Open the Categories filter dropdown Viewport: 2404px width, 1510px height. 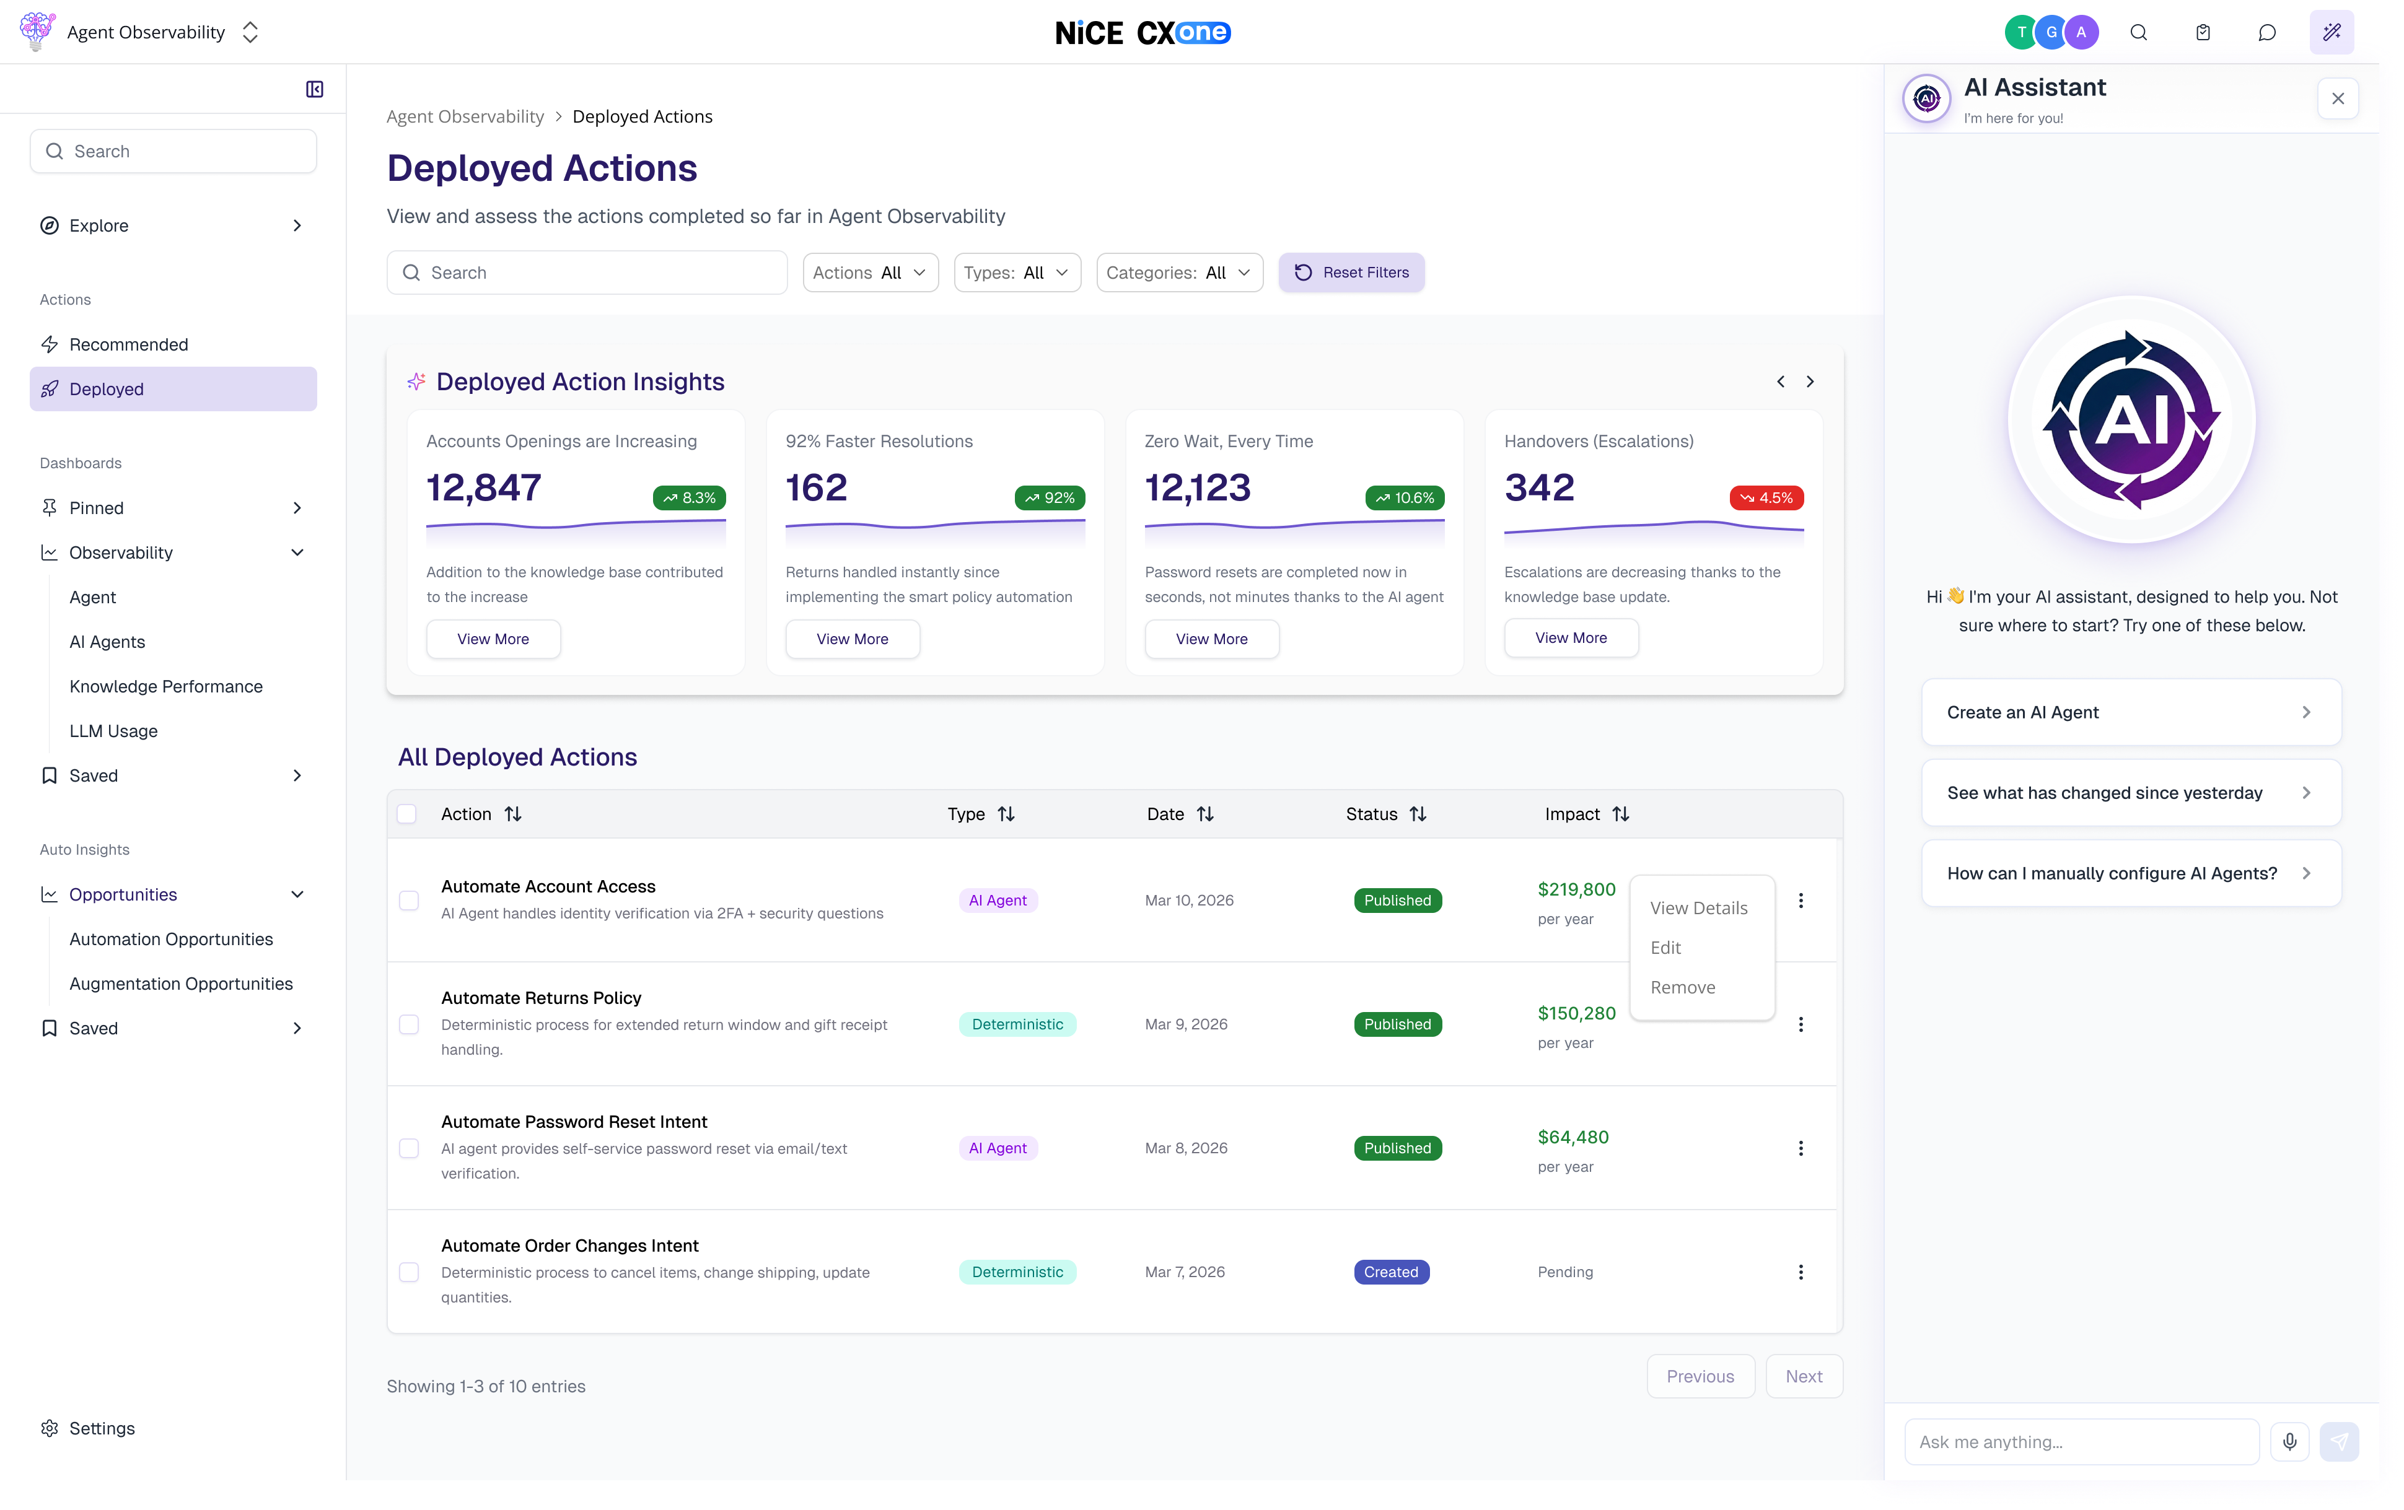1179,274
